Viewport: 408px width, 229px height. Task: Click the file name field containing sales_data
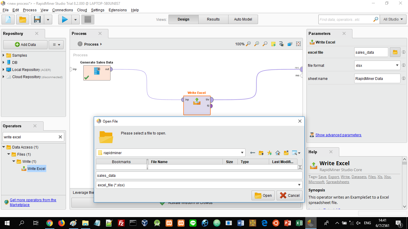click(x=199, y=175)
